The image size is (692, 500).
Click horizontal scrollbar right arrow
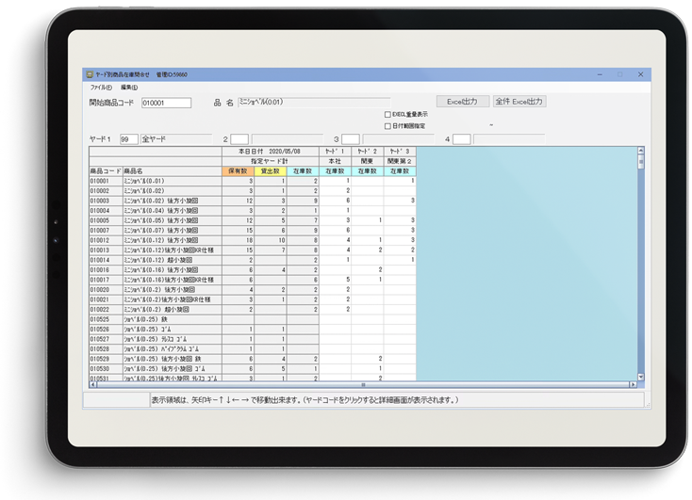click(x=633, y=384)
